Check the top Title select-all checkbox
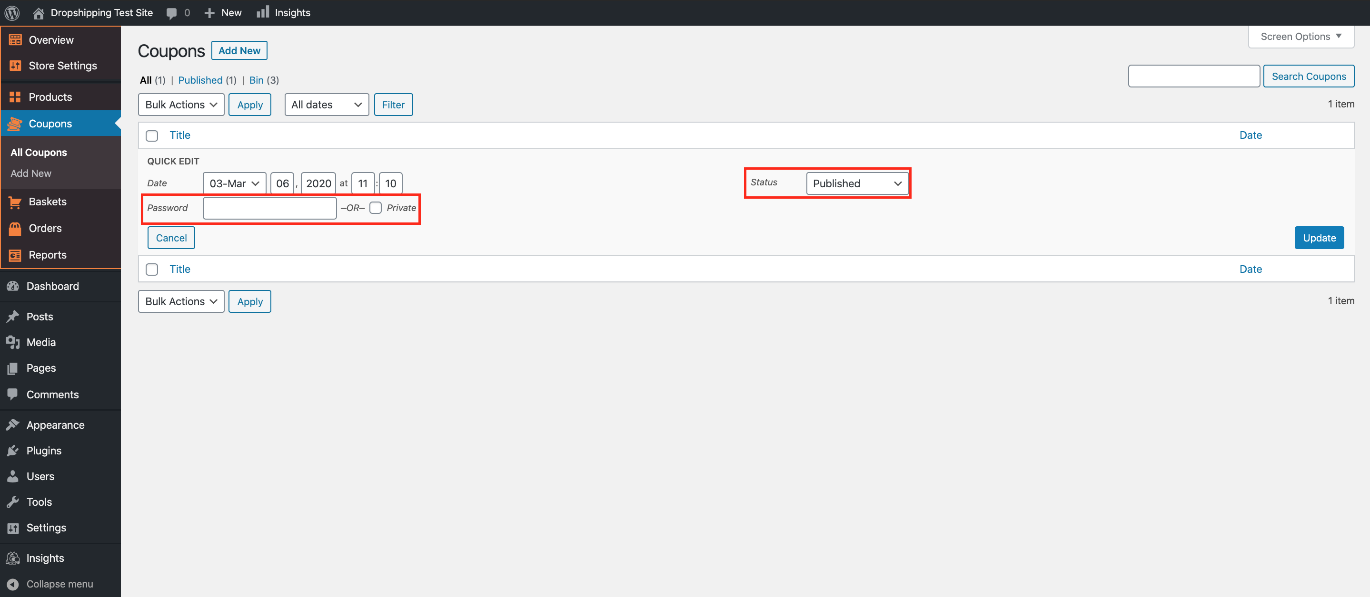Image resolution: width=1370 pixels, height=597 pixels. pyautogui.click(x=152, y=135)
